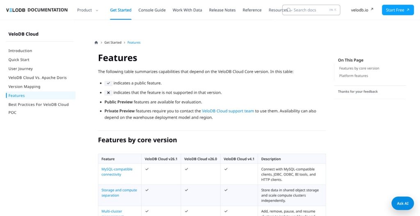The width and height of the screenshot is (420, 216).
Task: Select Features in the sidebar
Action: click(41, 95)
